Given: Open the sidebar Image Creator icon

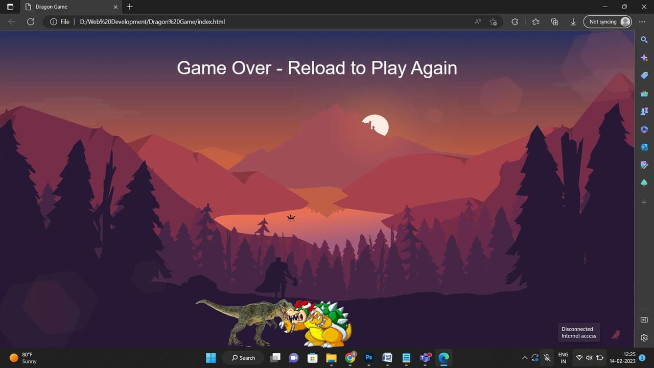Looking at the screenshot, I should tap(644, 165).
